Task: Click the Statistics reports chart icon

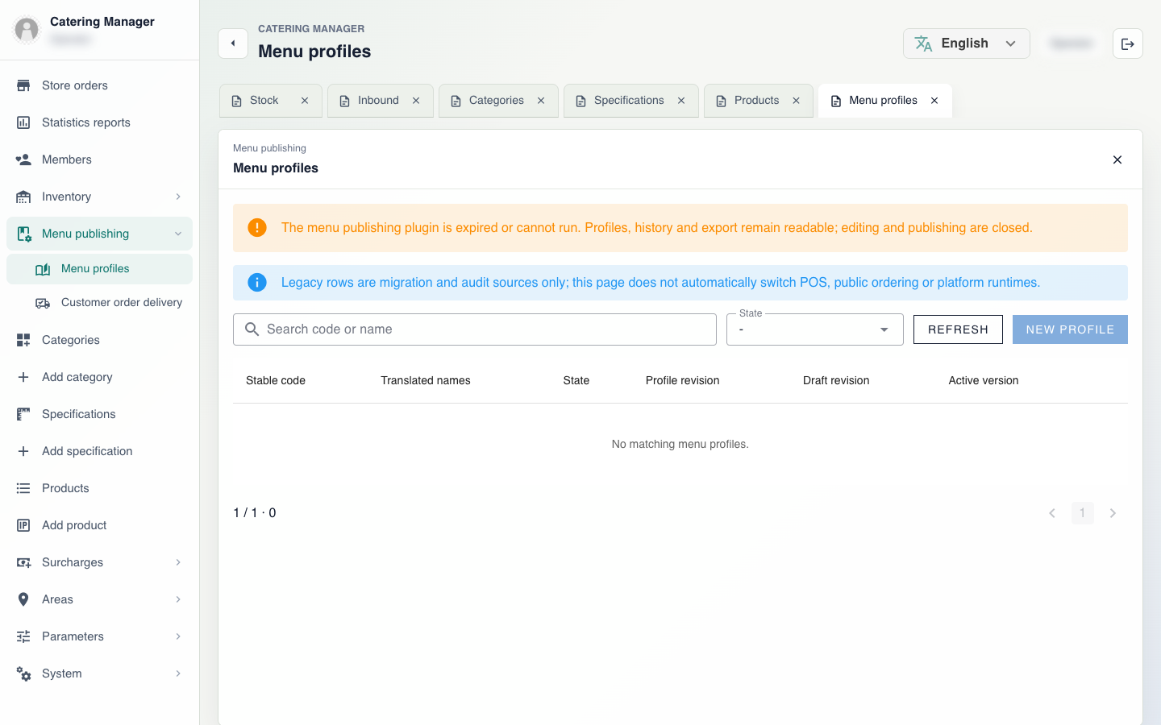Action: pos(23,122)
